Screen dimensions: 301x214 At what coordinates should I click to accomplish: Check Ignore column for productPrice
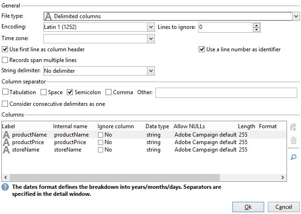tap(100, 142)
